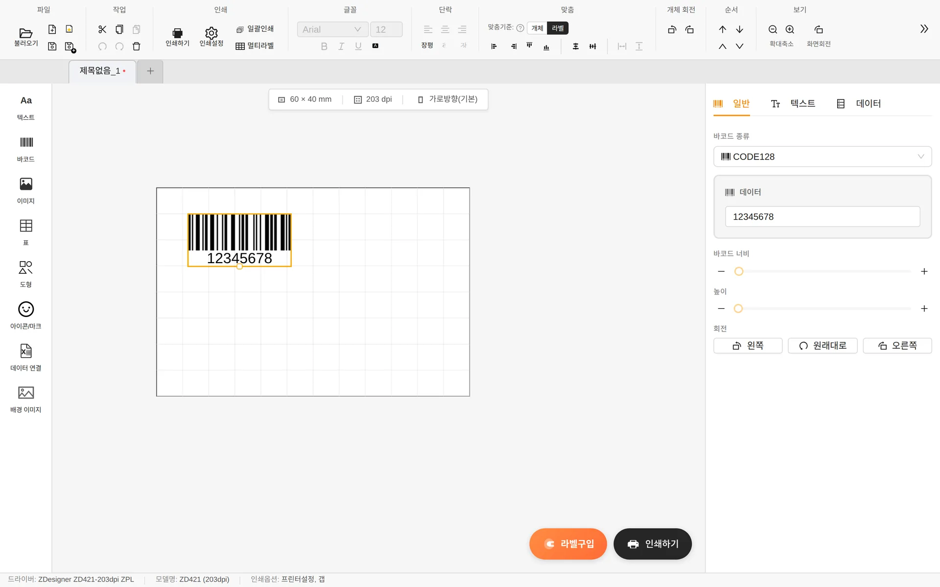Rotate object left in 개체 회전 group
940x587 pixels.
pyautogui.click(x=672, y=29)
